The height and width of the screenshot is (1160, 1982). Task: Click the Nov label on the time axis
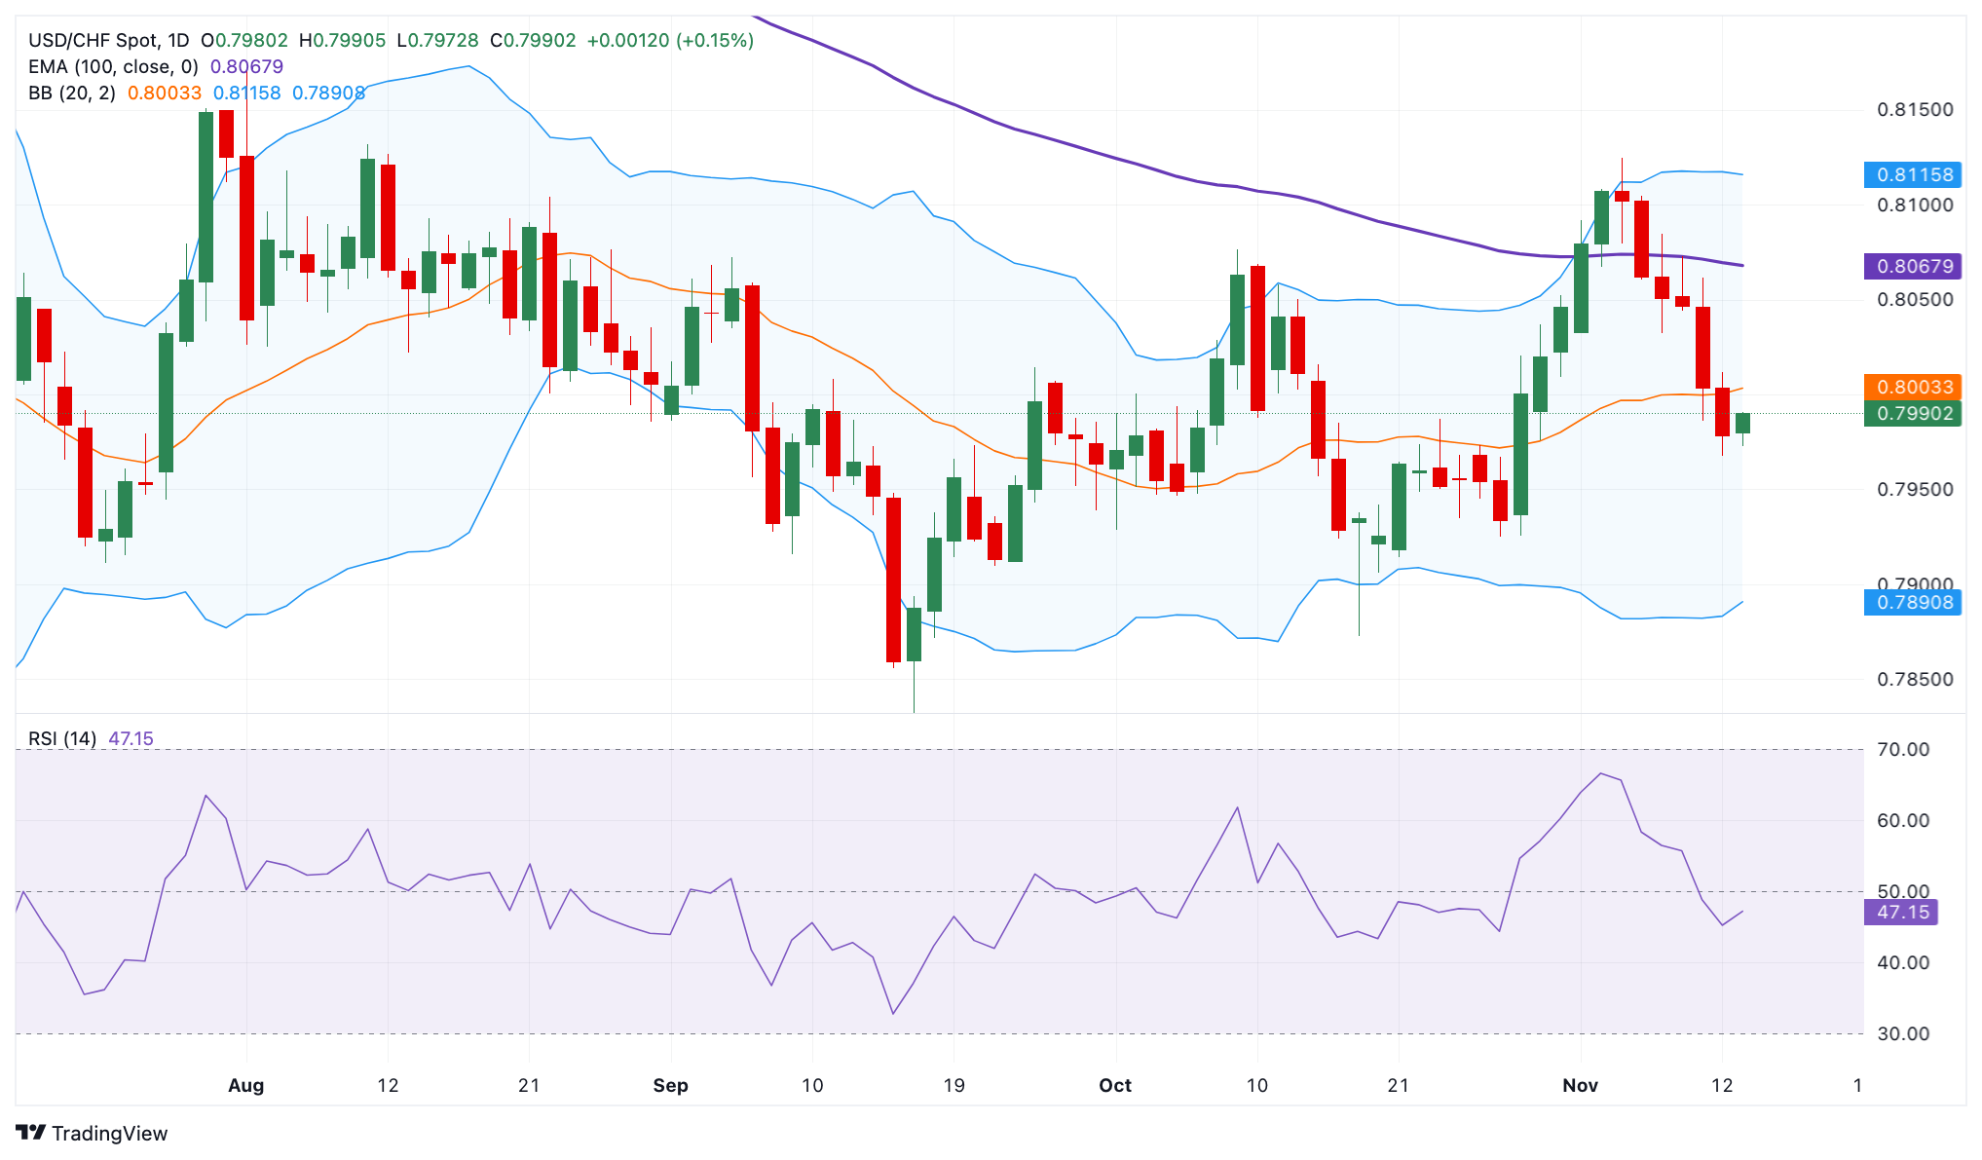(x=1582, y=1085)
